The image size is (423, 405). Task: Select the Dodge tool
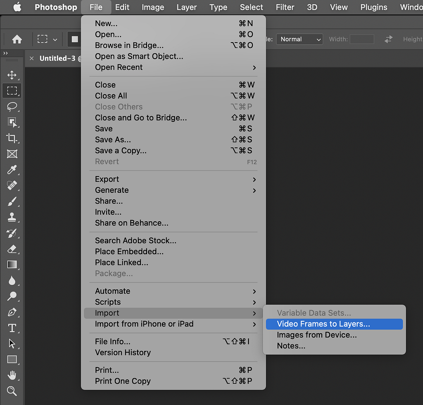(x=12, y=296)
